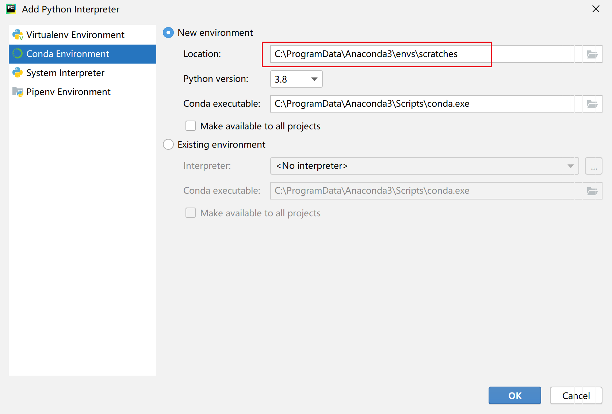Browse for new environment Conda executable
This screenshot has height=414, width=612.
(x=592, y=104)
